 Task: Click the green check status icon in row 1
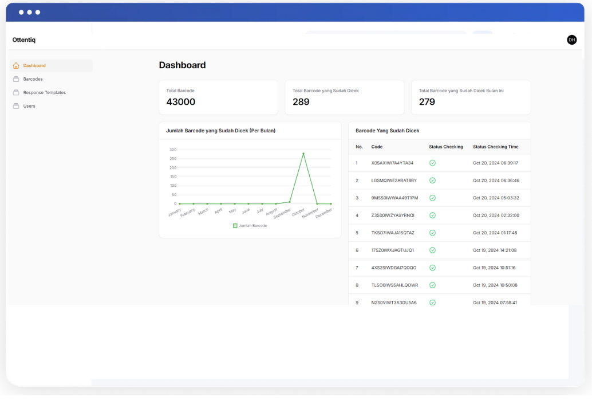pyautogui.click(x=432, y=163)
